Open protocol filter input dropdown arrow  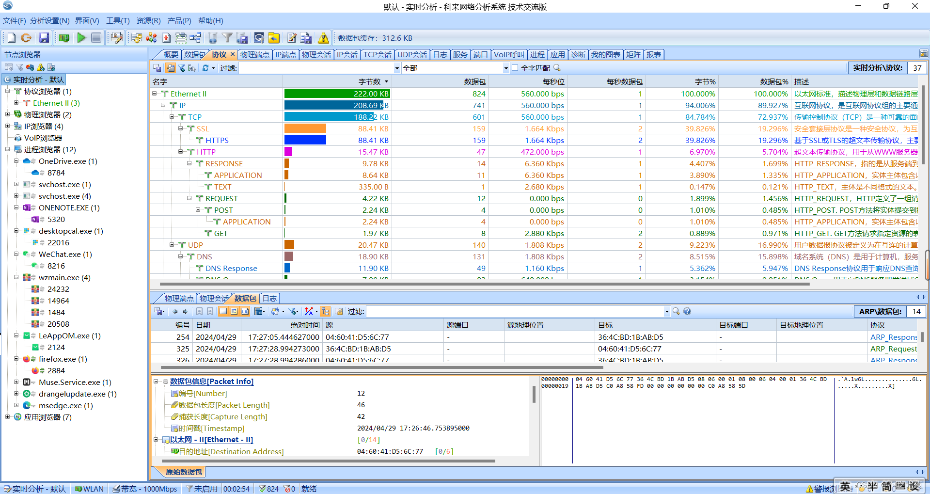point(397,68)
